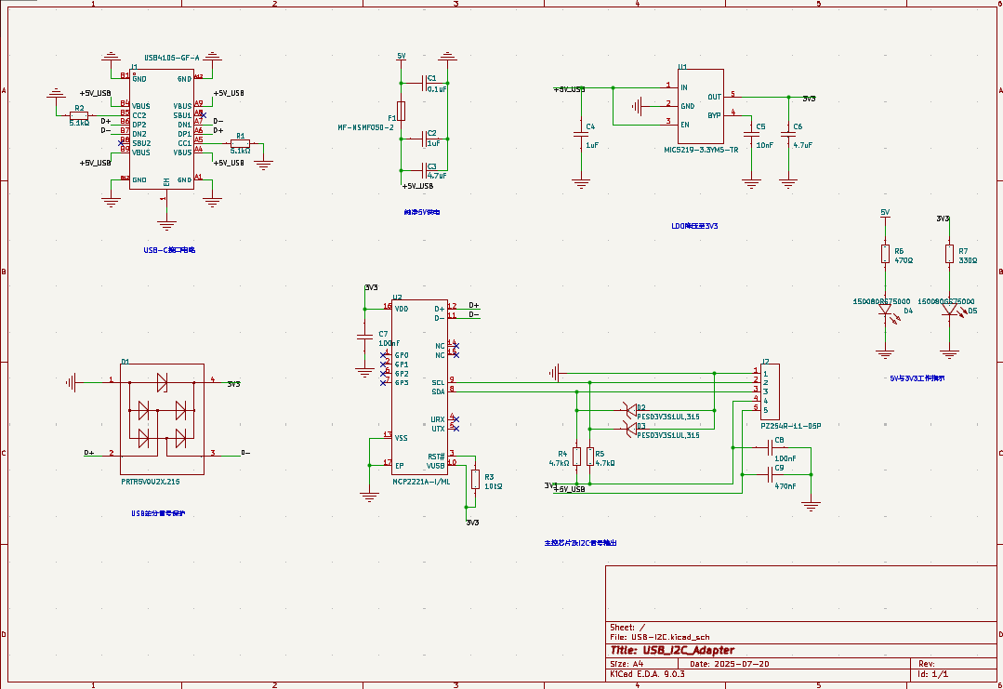Click capacitor C2 1uF symbol
This screenshot has width=1003, height=689.
[424, 139]
